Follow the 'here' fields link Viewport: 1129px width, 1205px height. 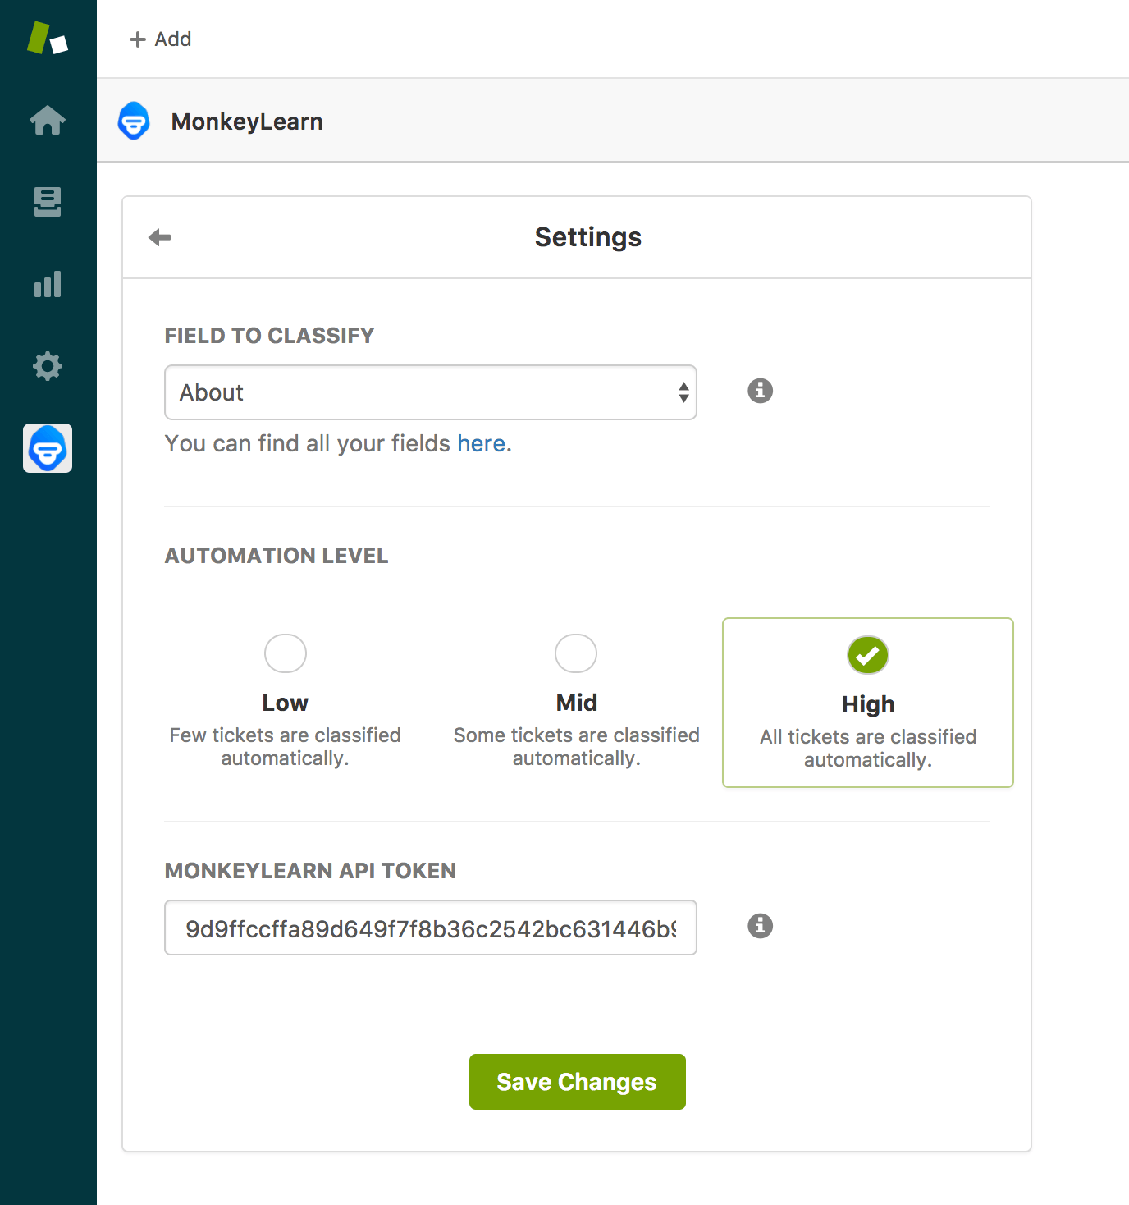[x=481, y=444]
